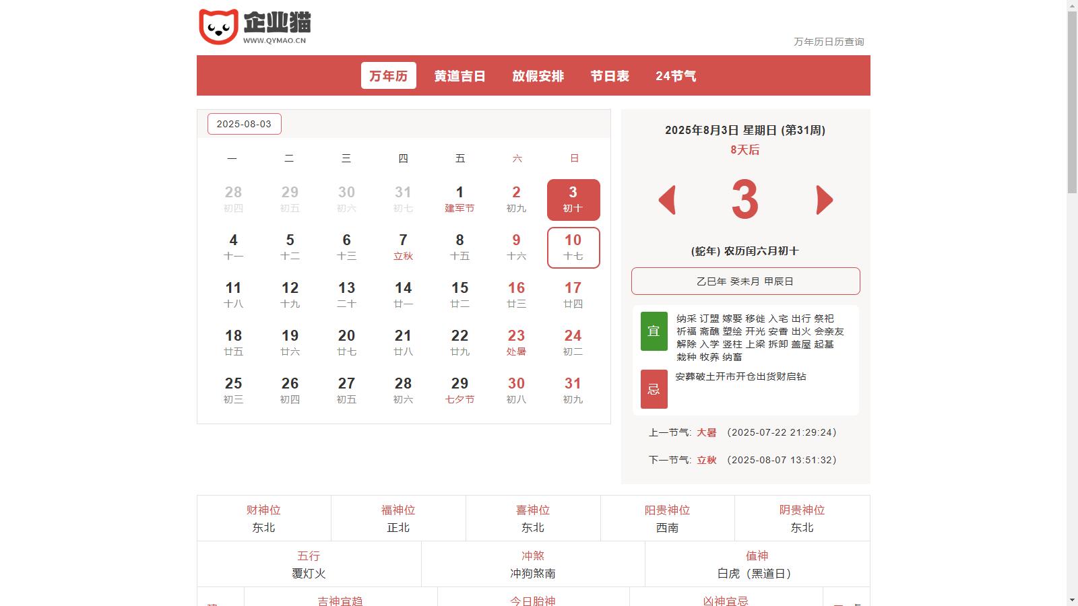1078x606 pixels.
Task: Go to 节日表 page
Action: [x=610, y=76]
